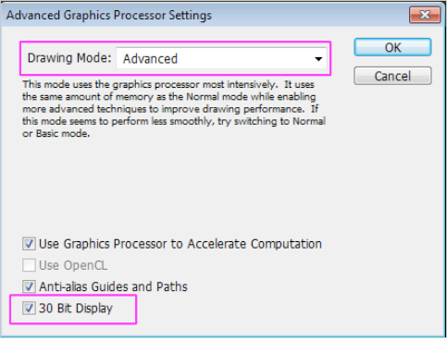Select the Advanced text in Drawing Mode field
Viewport: 447px width, 340px height.
tap(150, 58)
